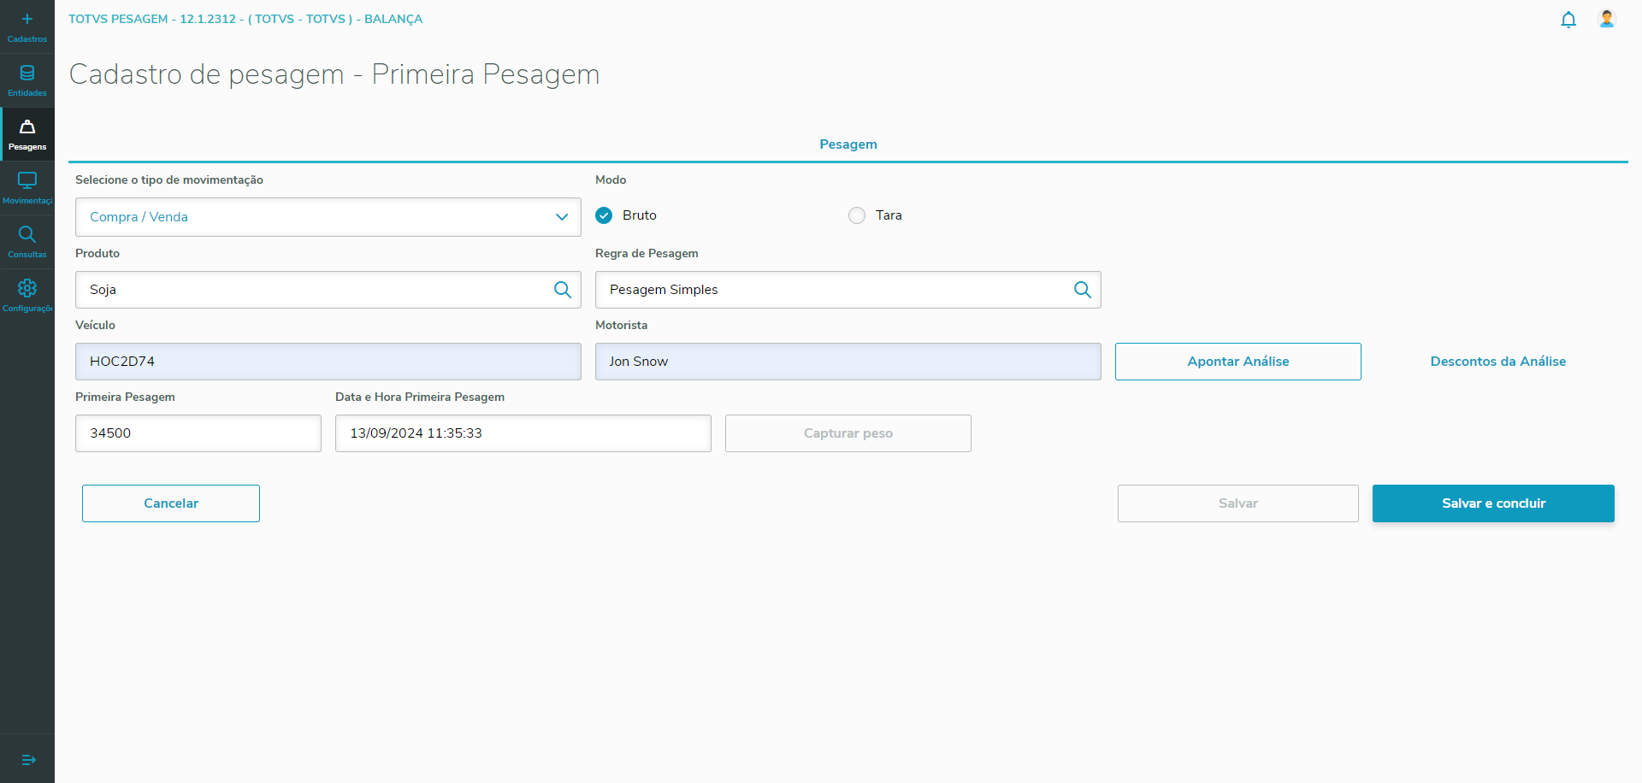
Task: Click the notification bell icon
Action: [x=1568, y=20]
